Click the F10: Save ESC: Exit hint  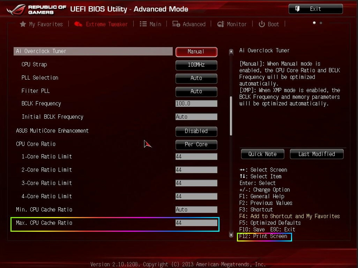[x=267, y=230]
